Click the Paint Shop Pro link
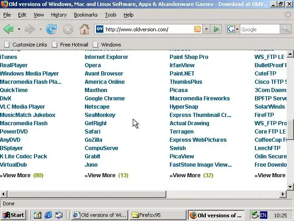294x221 pixels. [189, 57]
